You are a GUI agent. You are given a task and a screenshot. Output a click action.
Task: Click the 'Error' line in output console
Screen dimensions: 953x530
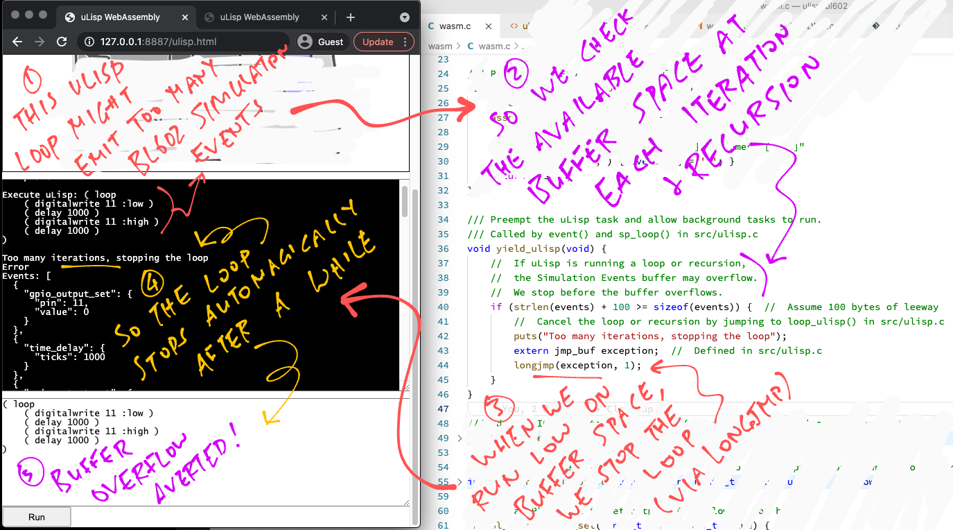[16, 267]
